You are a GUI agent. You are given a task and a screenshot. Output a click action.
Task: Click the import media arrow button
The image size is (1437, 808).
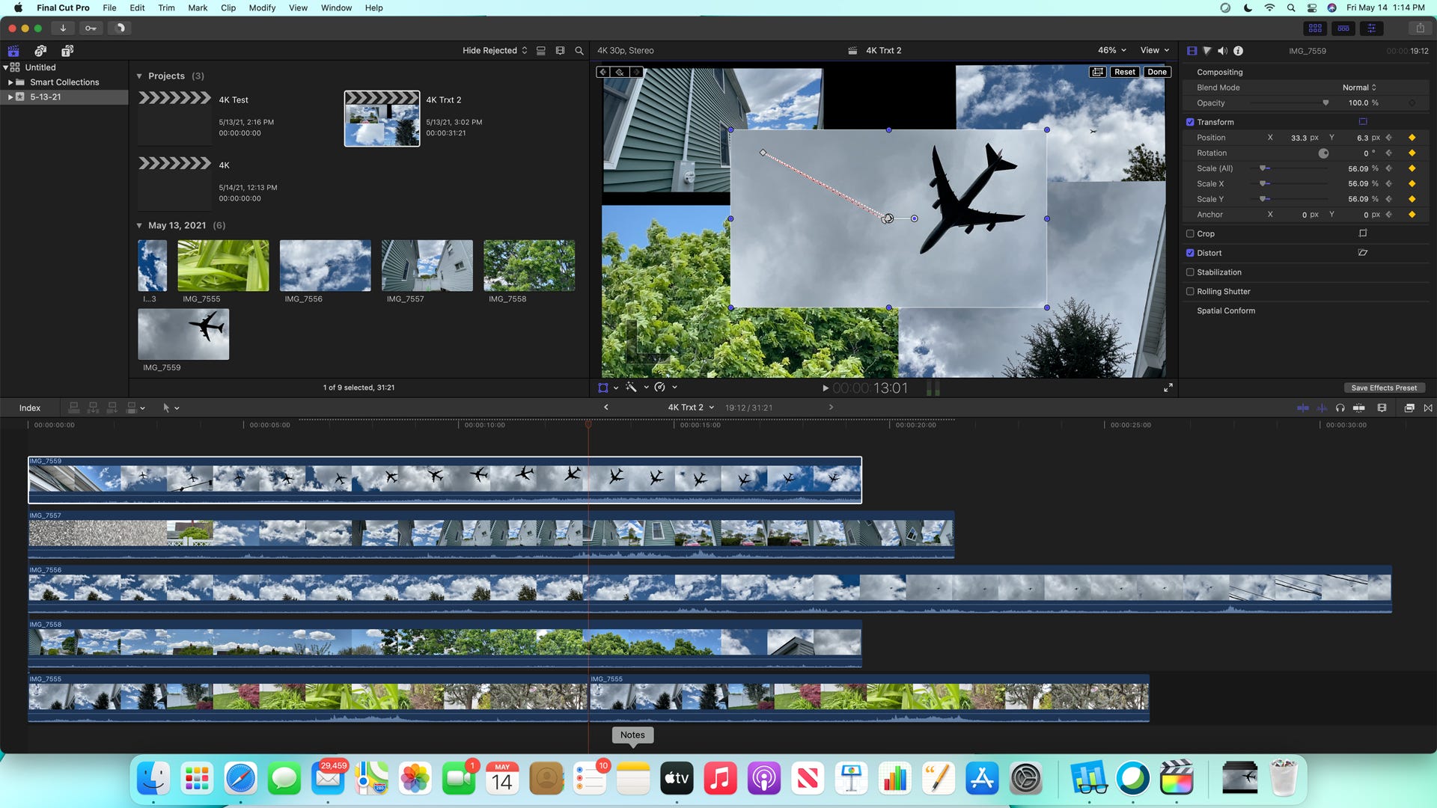click(63, 28)
